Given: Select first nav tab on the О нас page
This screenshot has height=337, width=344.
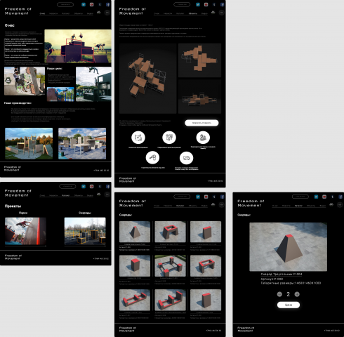Looking at the screenshot, I should click(x=42, y=13).
